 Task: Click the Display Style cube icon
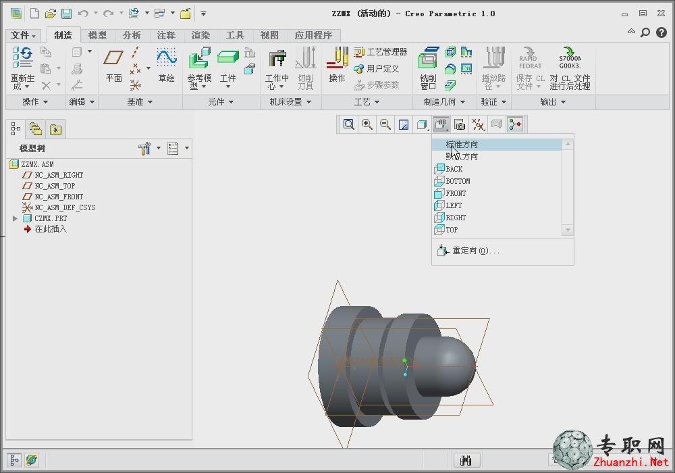click(x=423, y=124)
